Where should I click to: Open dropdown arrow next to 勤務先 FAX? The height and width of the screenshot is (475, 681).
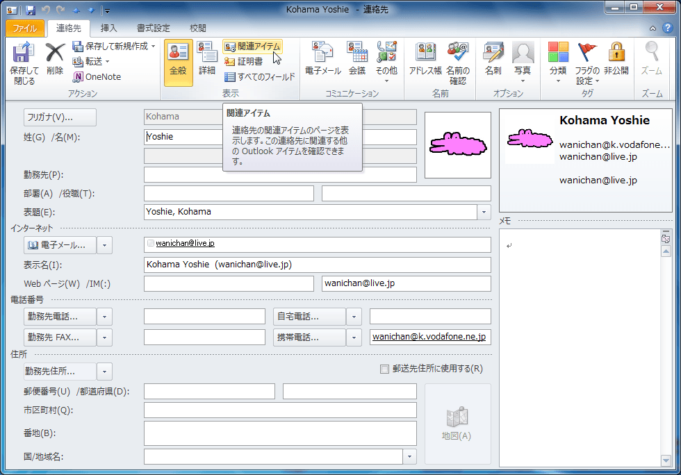105,337
